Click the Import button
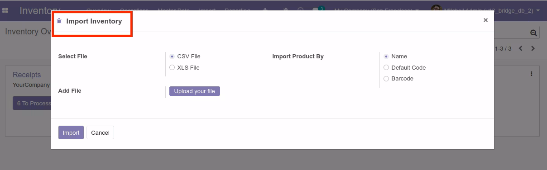This screenshot has width=547, height=170. click(x=71, y=132)
